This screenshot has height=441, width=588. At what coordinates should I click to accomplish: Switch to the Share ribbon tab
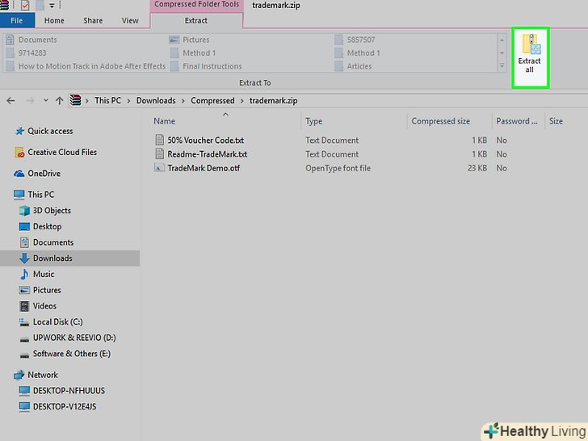tap(93, 21)
